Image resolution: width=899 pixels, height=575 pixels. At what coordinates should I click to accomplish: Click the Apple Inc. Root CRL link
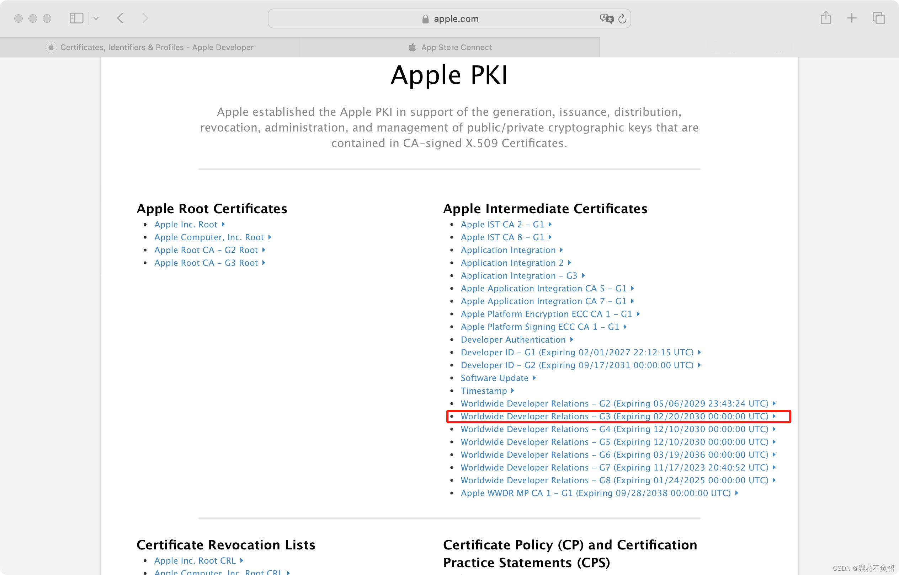195,560
